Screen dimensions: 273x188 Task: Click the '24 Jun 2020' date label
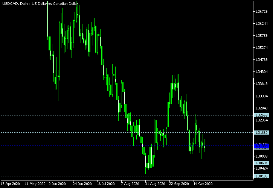click(x=82, y=183)
